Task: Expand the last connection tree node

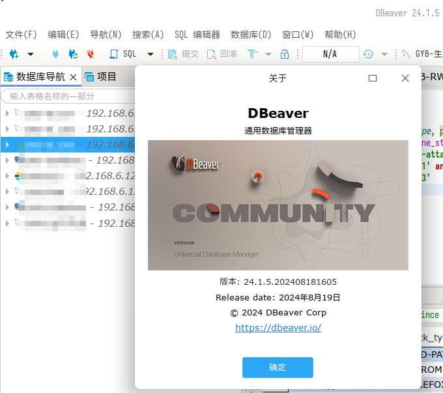Action: tap(7, 224)
